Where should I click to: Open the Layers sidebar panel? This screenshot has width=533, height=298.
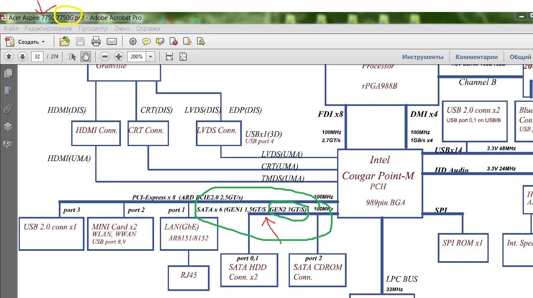click(x=7, y=126)
